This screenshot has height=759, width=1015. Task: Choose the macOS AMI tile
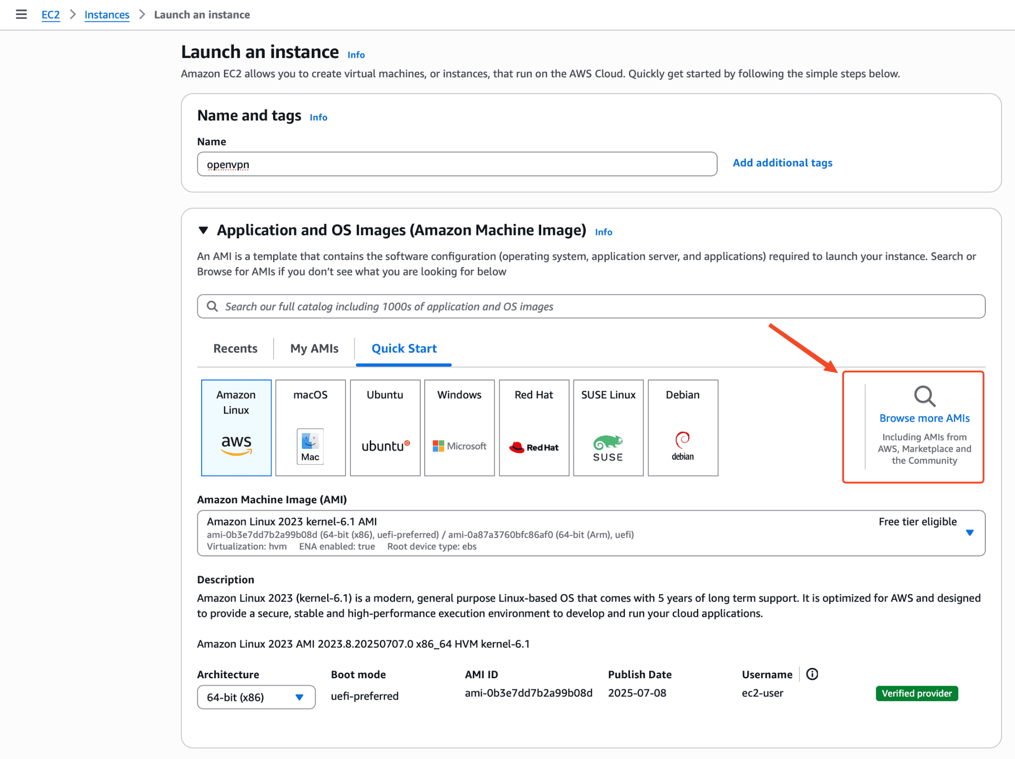coord(310,427)
